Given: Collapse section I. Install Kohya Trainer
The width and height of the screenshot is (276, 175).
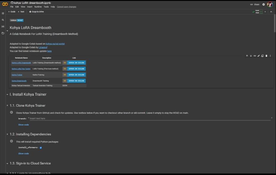Looking at the screenshot, I should point(7,94).
